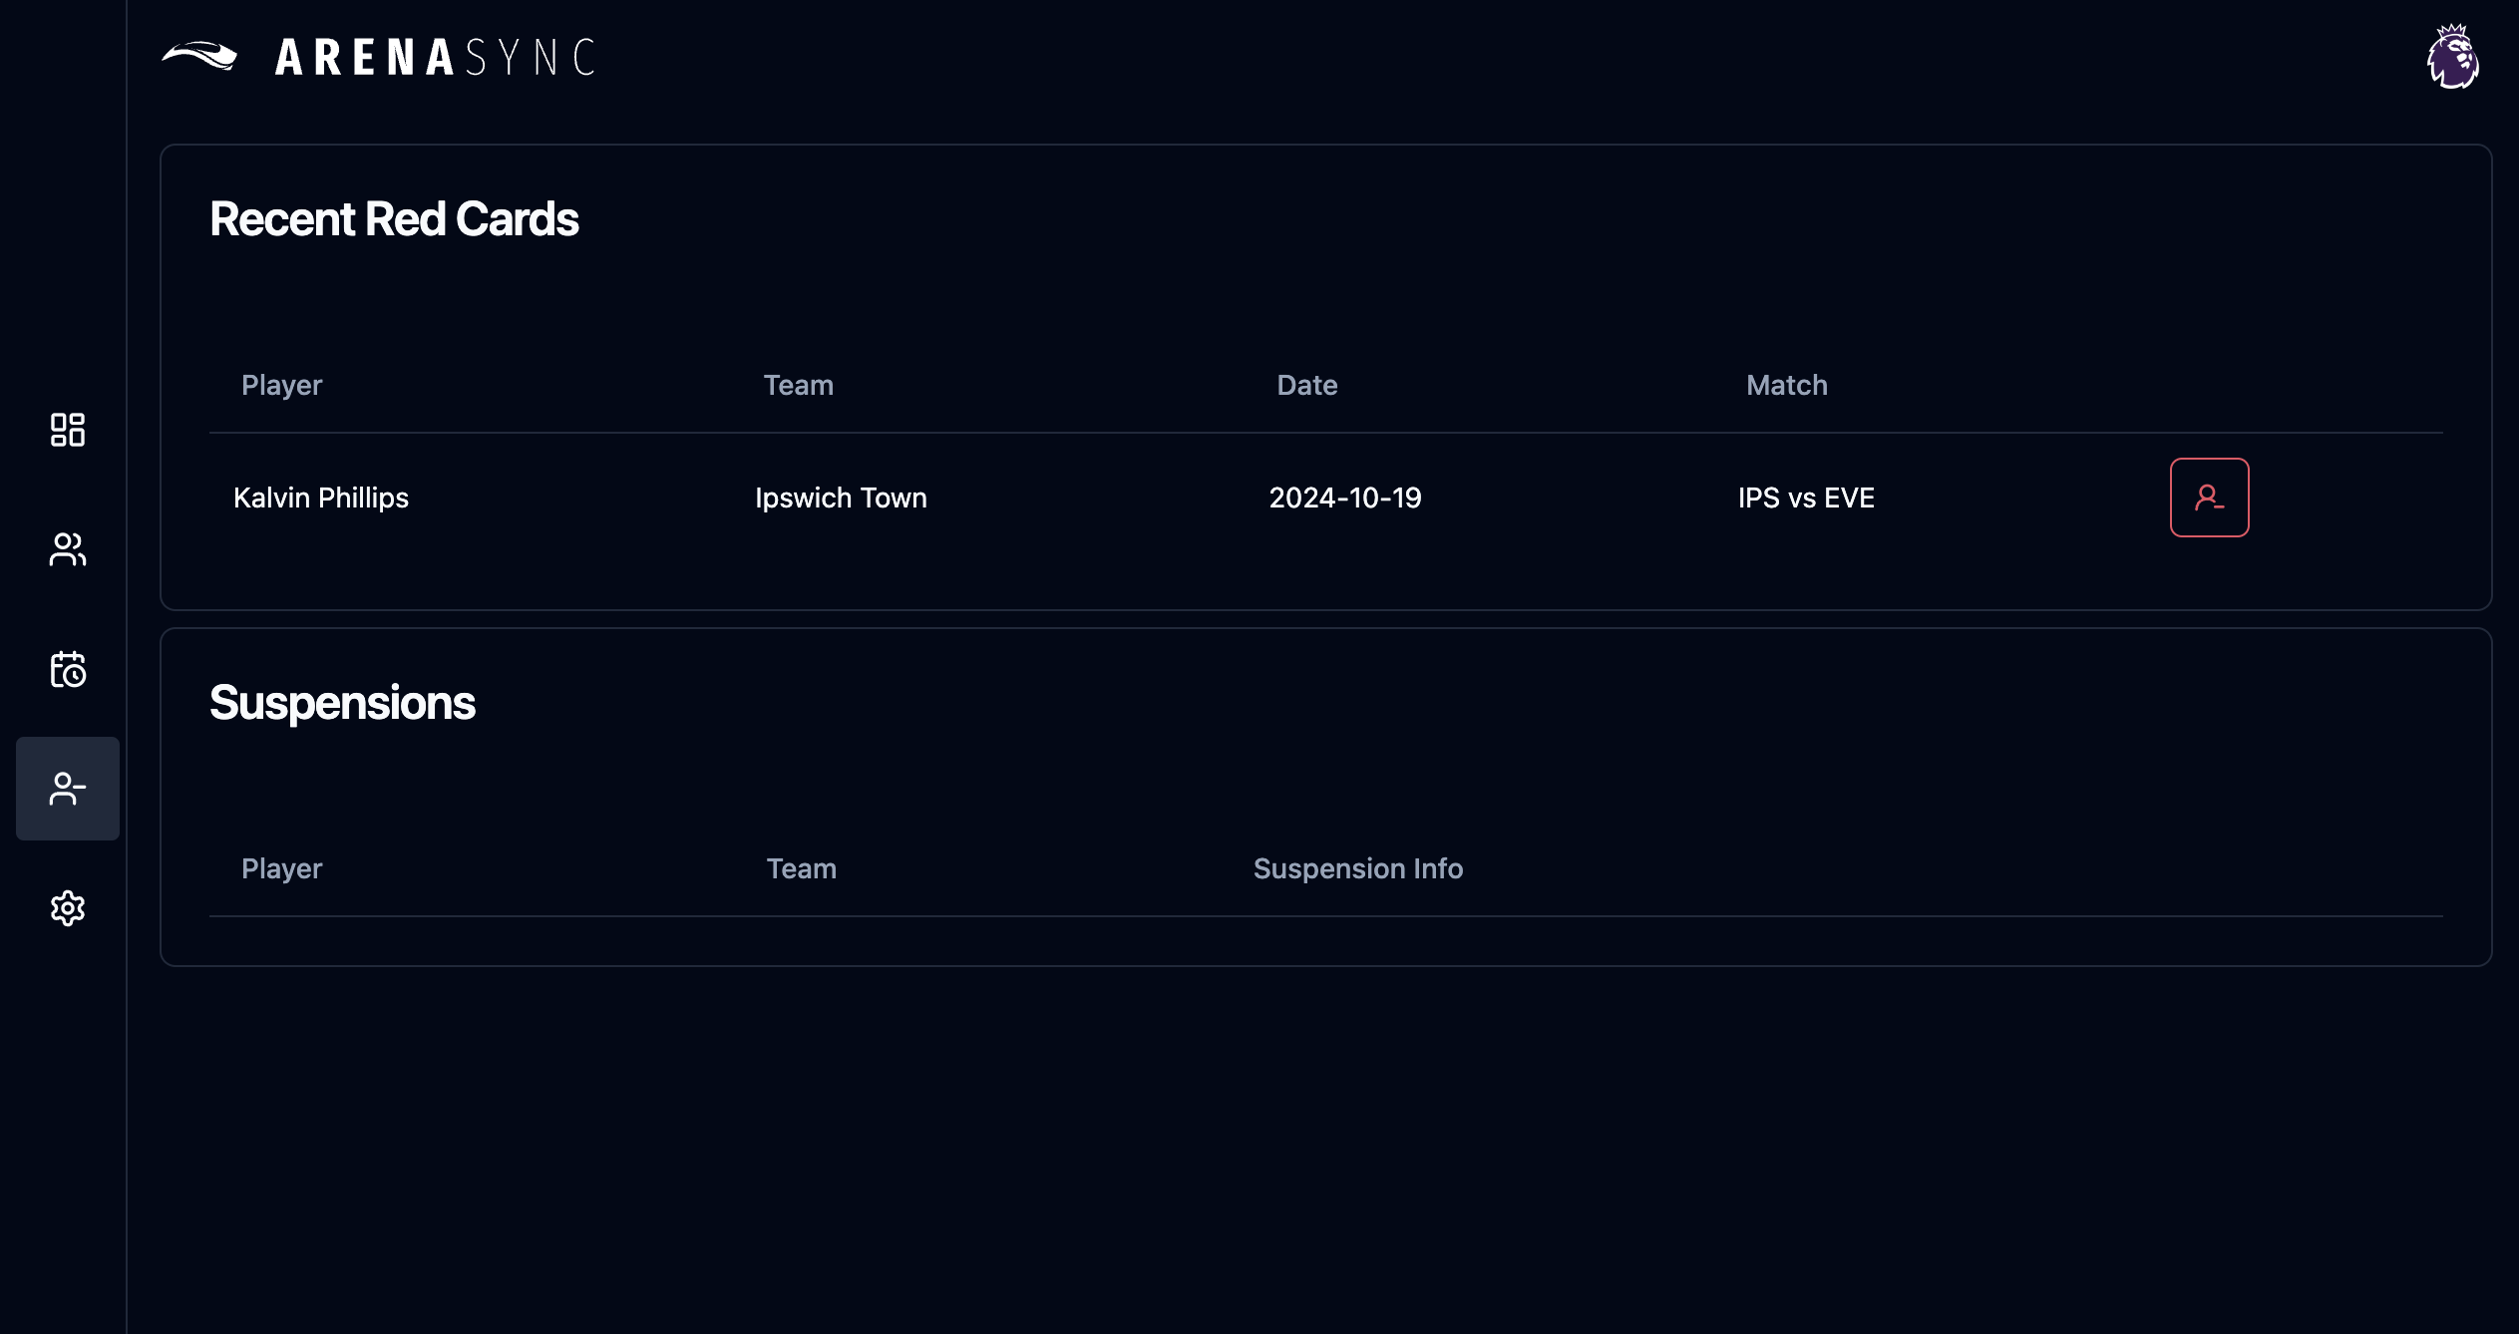Click the Premier League lion logo
The width and height of the screenshot is (2519, 1334).
2452,57
